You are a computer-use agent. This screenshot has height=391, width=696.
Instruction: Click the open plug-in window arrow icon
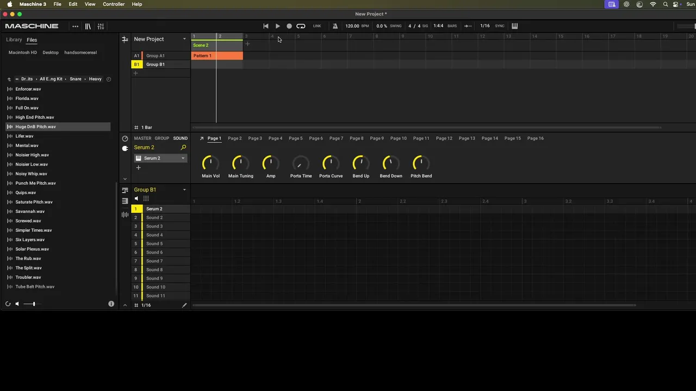pos(201,138)
